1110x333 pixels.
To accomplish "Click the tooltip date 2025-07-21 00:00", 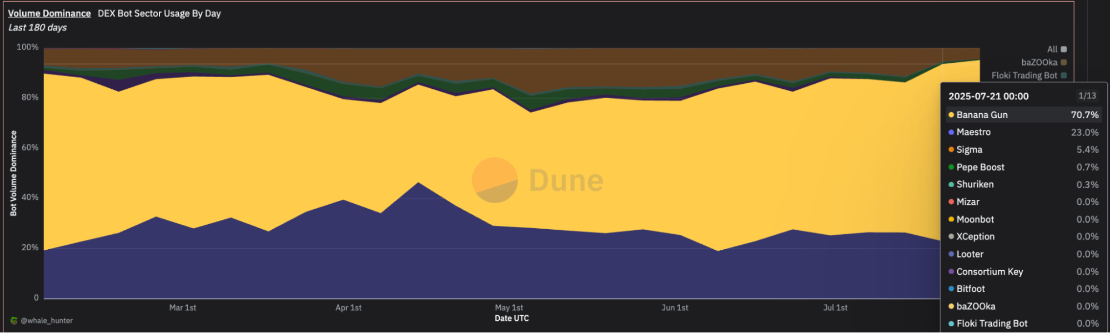I will (x=988, y=96).
